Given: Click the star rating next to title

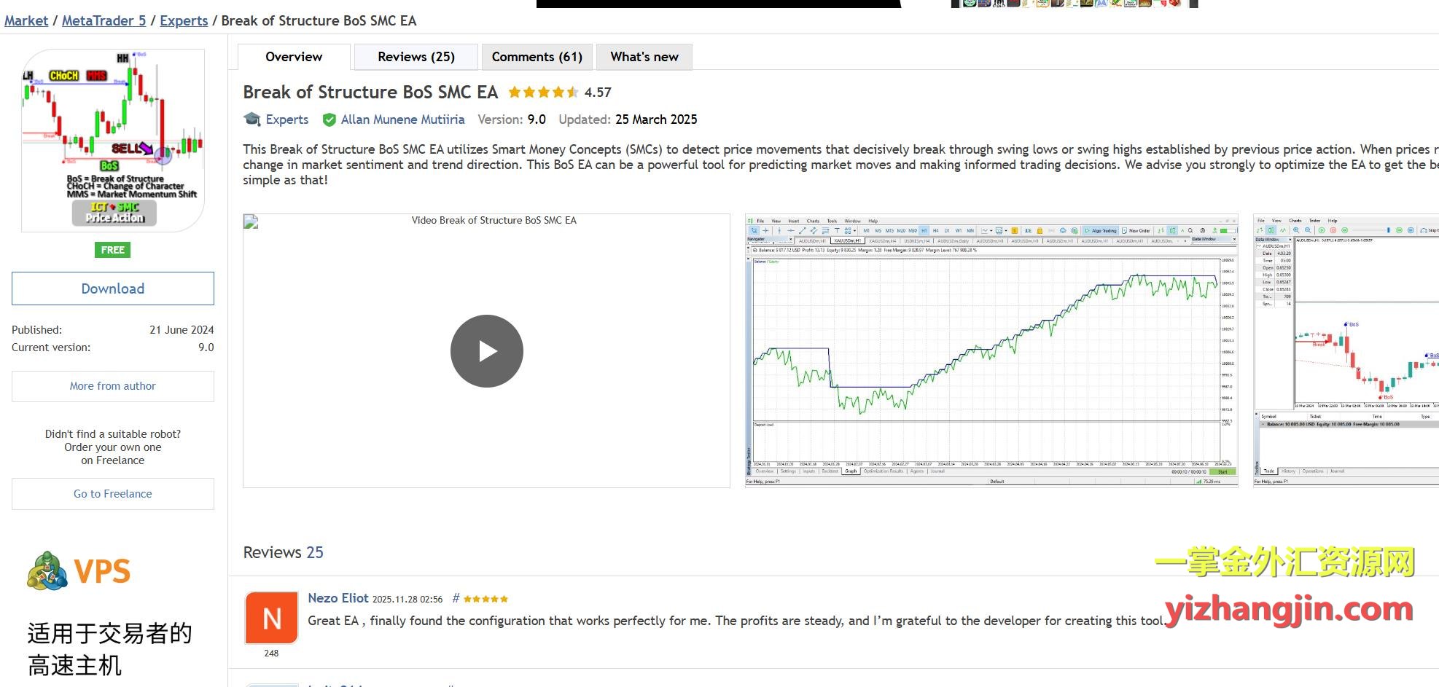Looking at the screenshot, I should (543, 93).
